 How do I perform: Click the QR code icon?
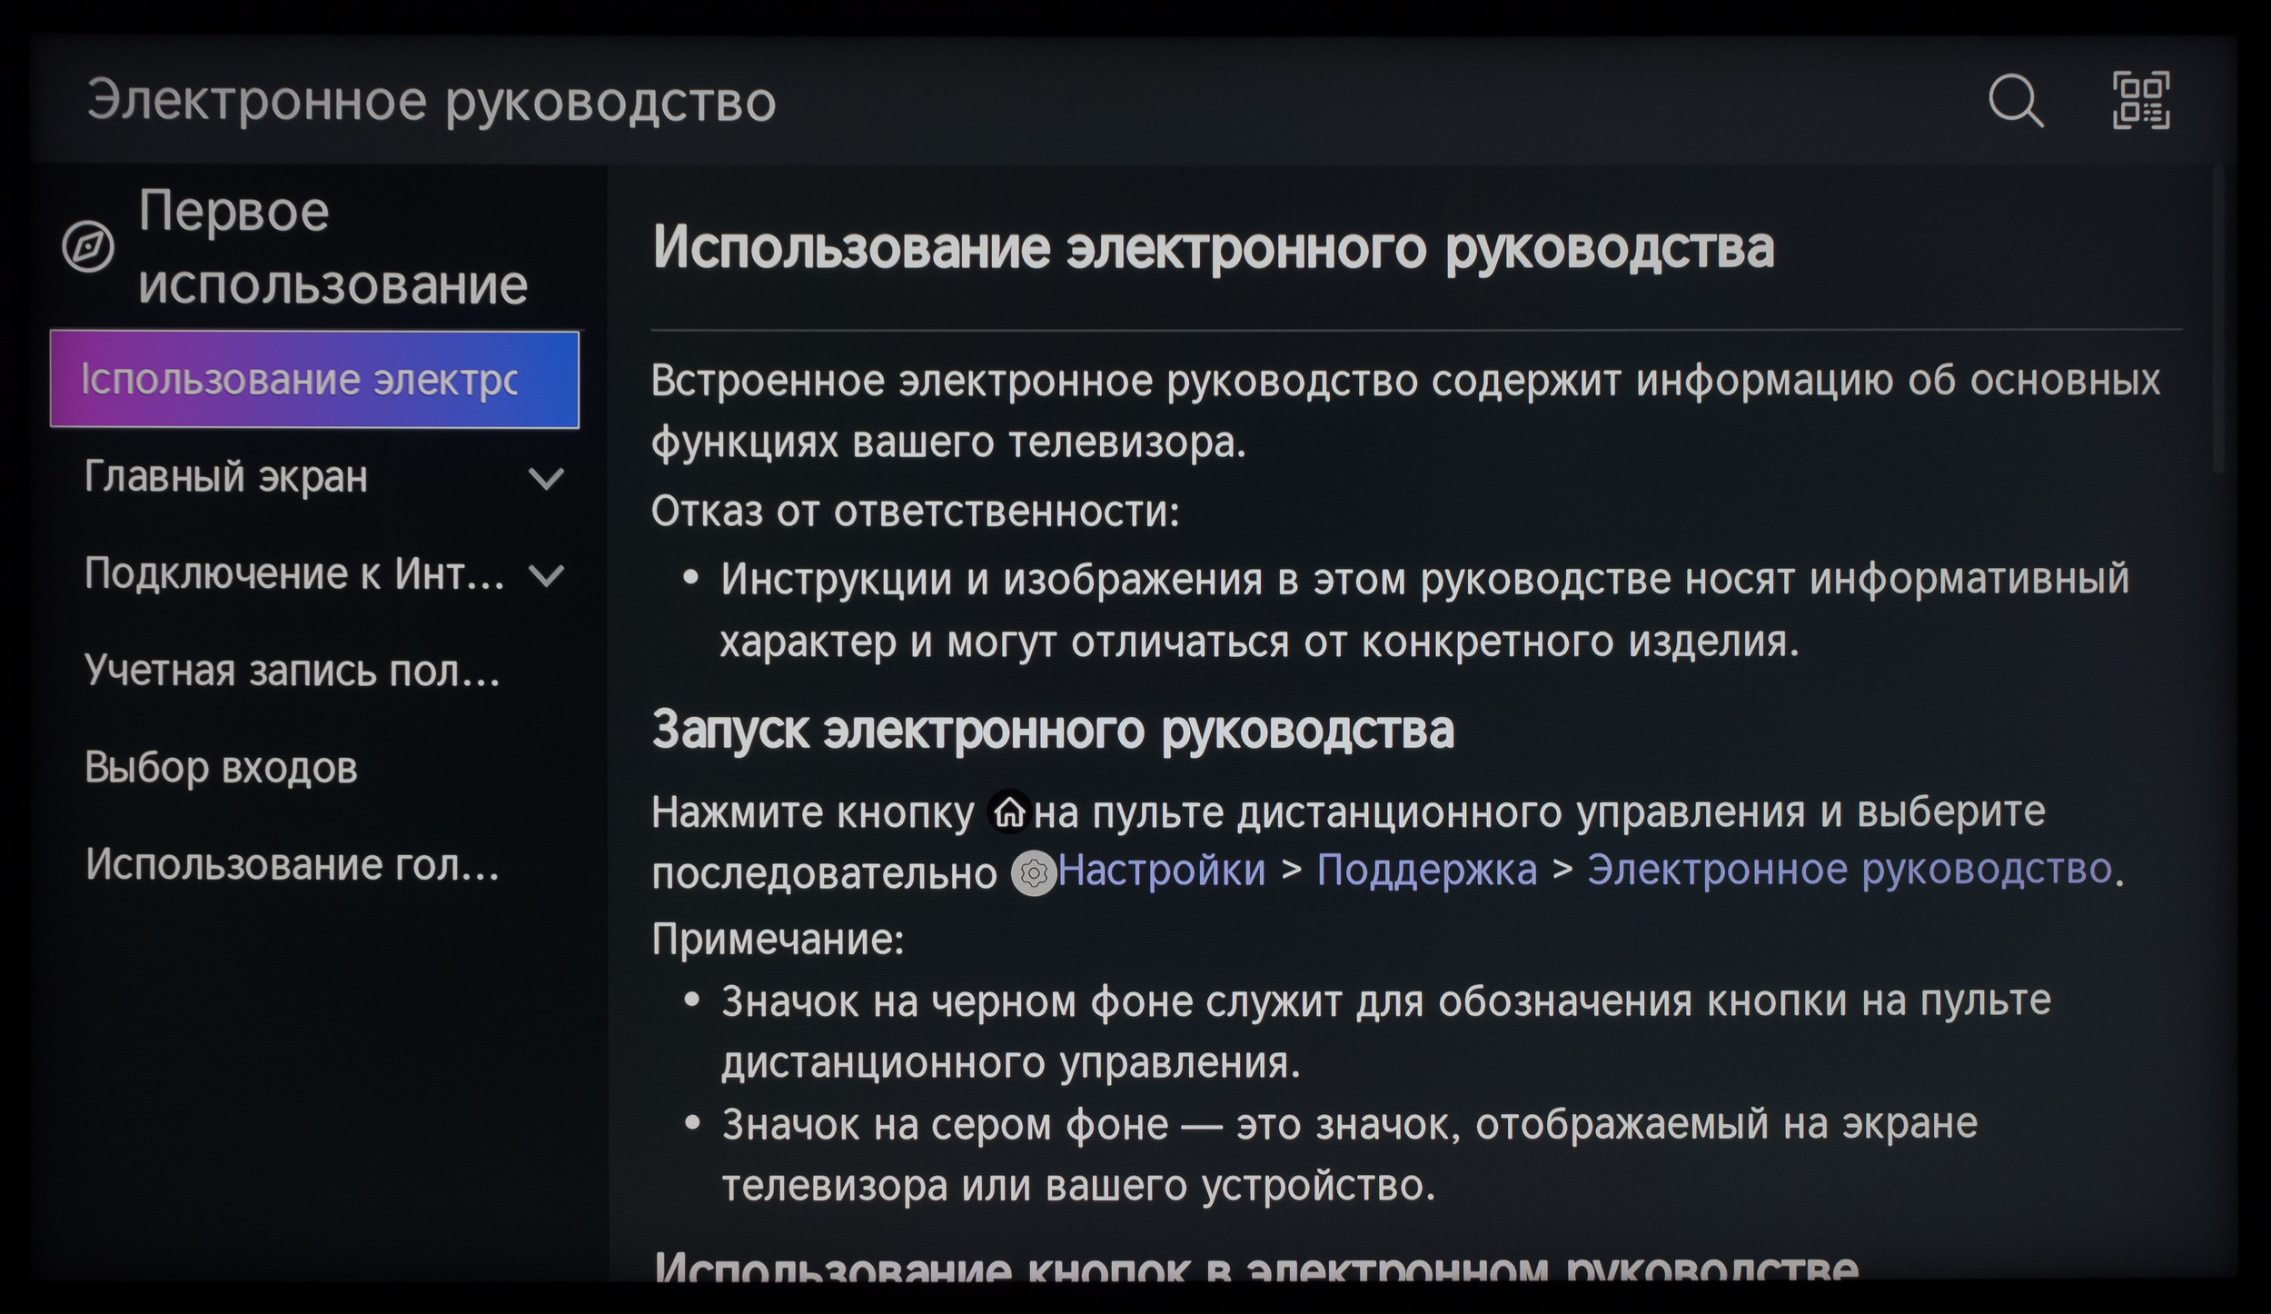(2141, 101)
